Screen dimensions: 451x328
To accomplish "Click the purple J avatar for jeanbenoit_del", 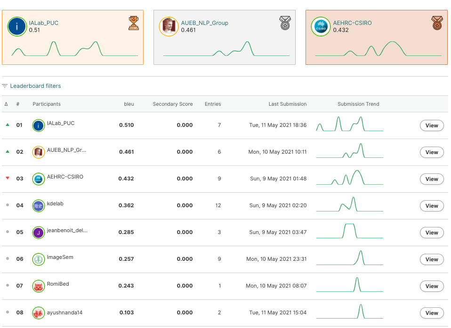I will 39,233.
